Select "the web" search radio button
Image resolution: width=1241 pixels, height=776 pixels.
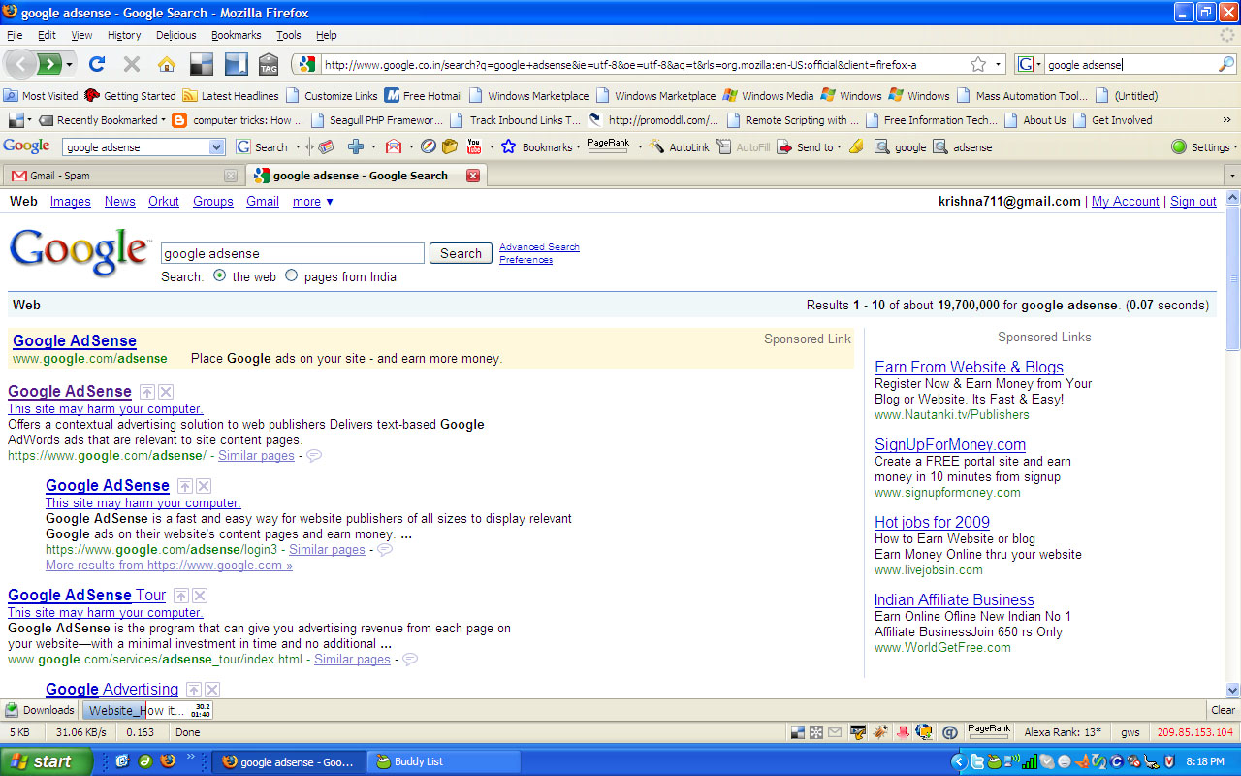[219, 276]
